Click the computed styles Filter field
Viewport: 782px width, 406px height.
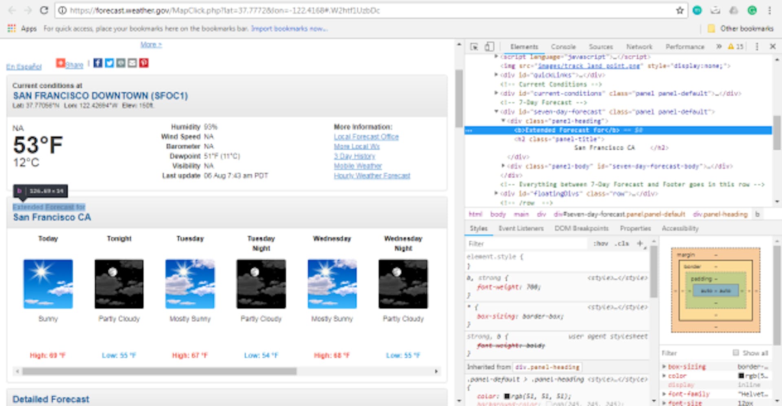coord(695,353)
